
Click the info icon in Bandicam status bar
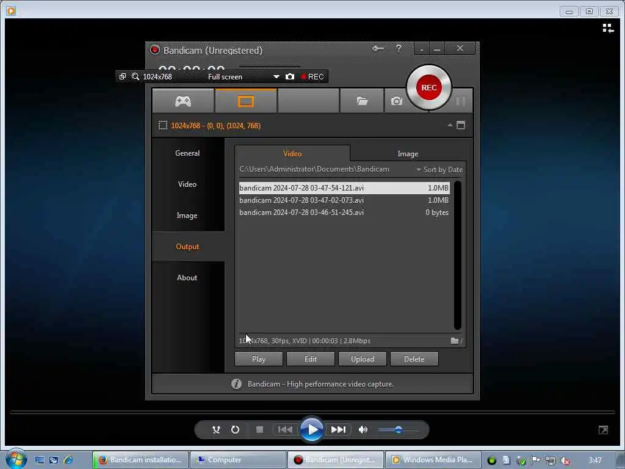236,384
